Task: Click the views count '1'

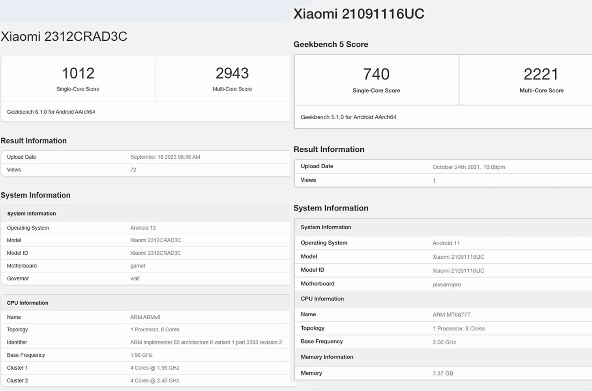Action: [434, 181]
